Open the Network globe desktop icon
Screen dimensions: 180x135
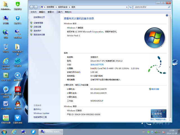(6, 34)
